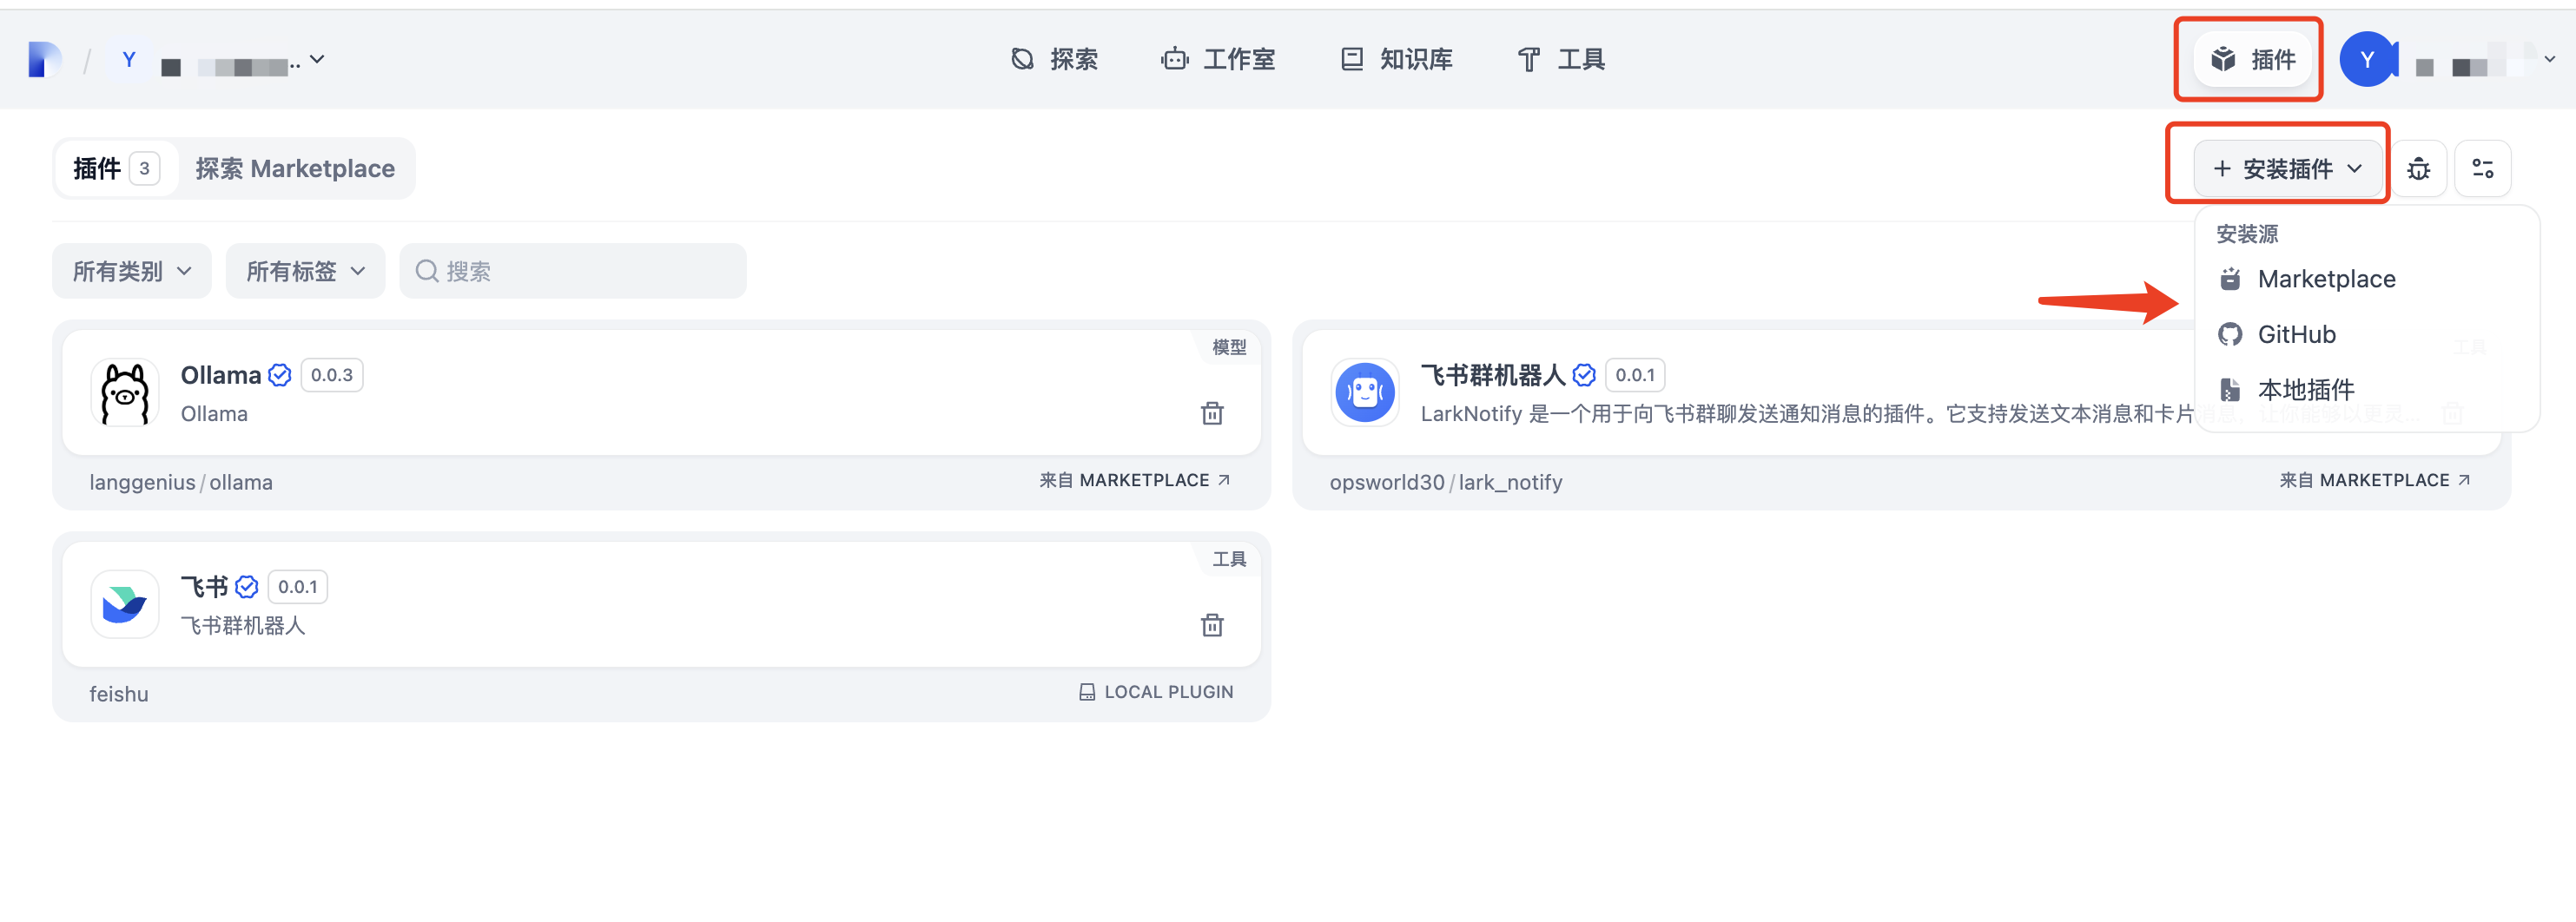
Task: Open plugin debug bug icon
Action: (x=2418, y=169)
